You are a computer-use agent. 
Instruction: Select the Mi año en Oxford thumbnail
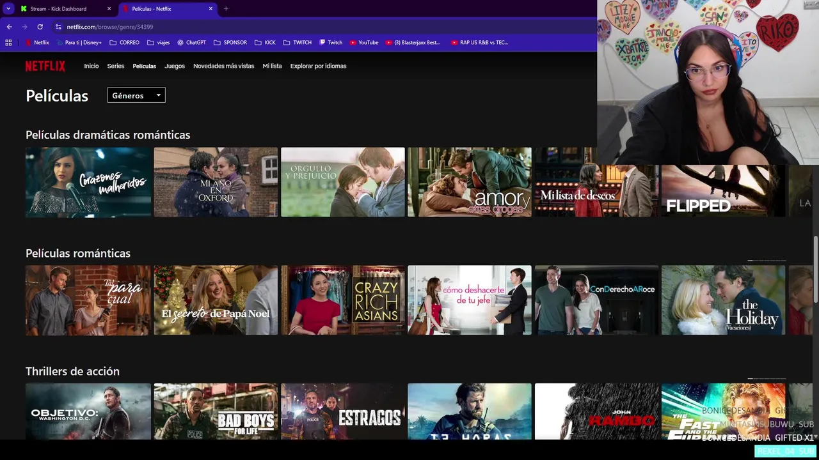[x=216, y=182]
